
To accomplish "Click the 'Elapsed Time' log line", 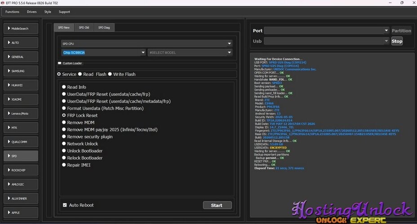I will click(x=279, y=168).
